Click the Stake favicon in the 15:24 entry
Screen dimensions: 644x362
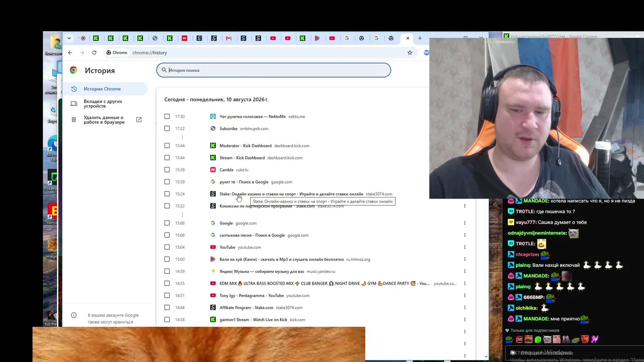pyautogui.click(x=213, y=194)
